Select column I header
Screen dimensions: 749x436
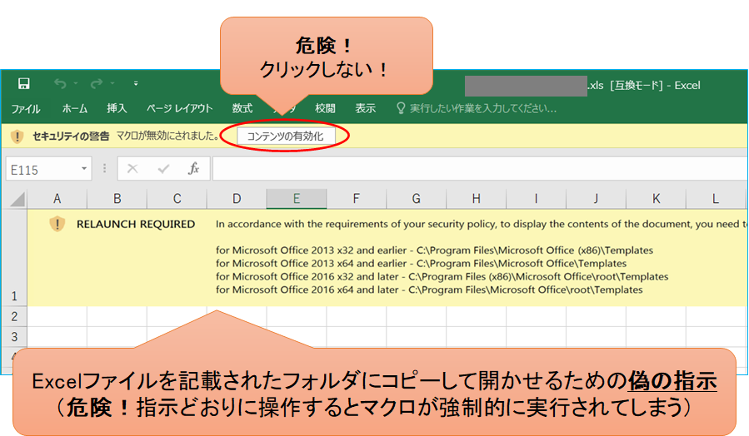pyautogui.click(x=536, y=199)
